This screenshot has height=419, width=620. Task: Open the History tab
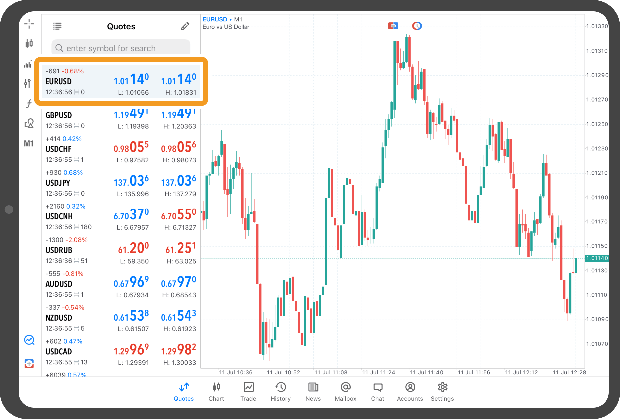pos(281,391)
